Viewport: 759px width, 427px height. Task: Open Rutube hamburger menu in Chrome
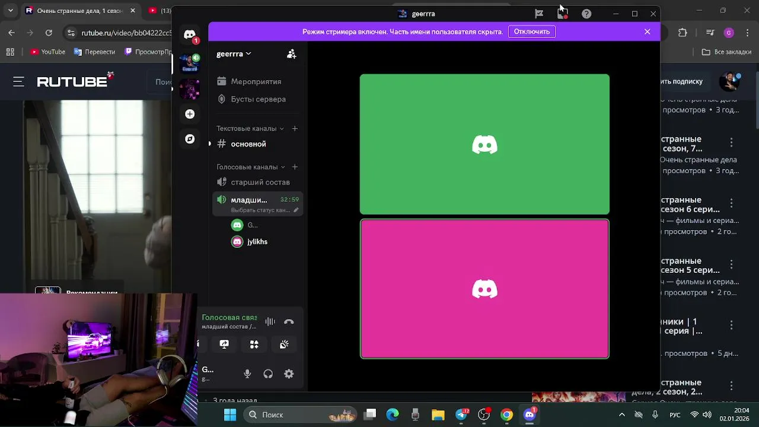point(19,82)
